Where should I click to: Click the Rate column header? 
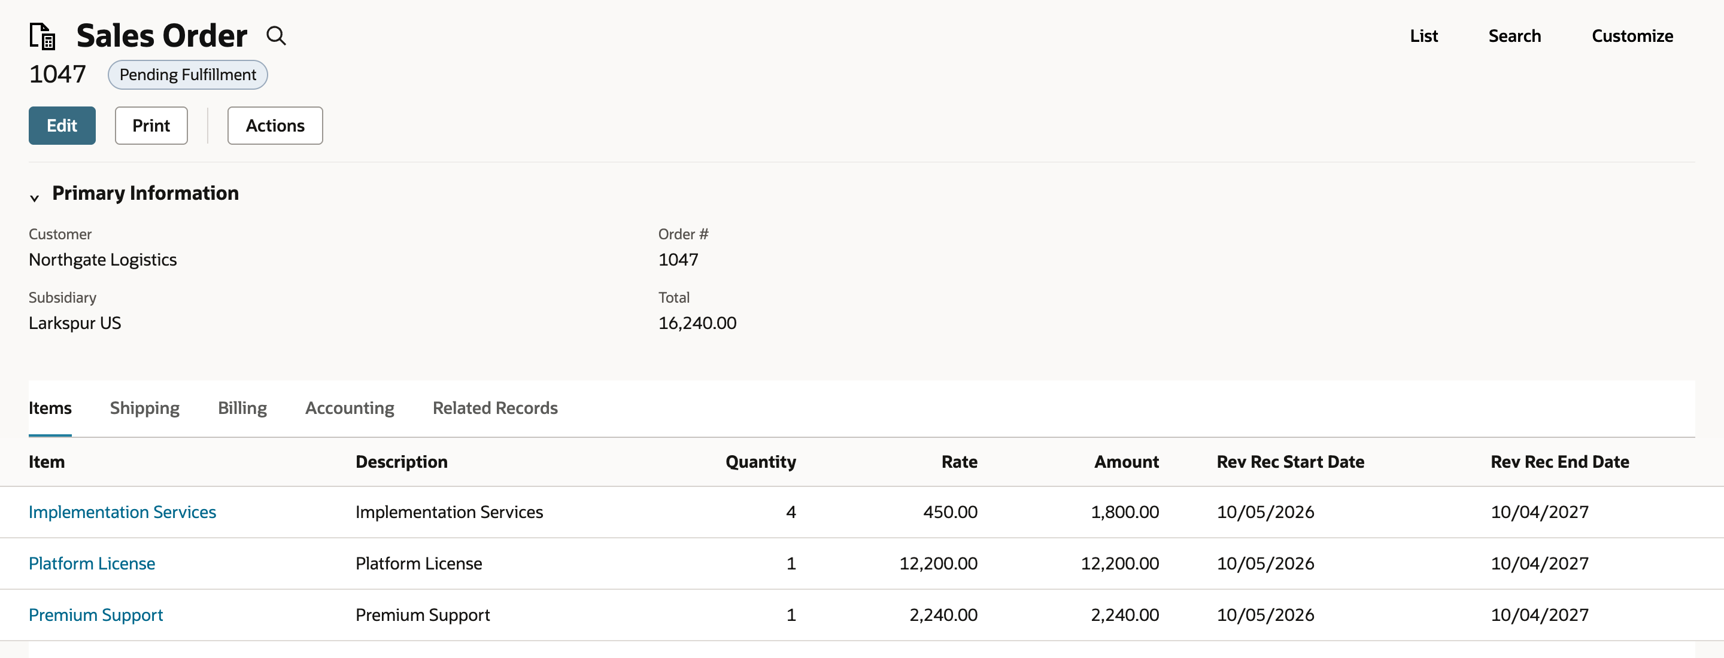click(x=960, y=462)
